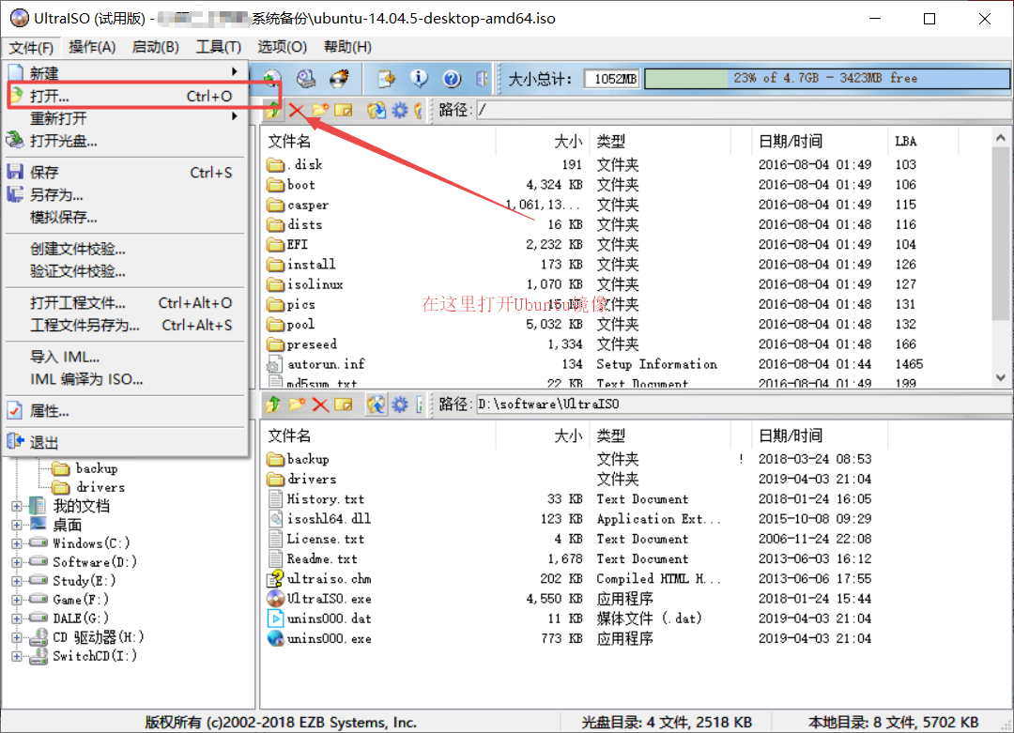Click the gear settings icon in local panel
This screenshot has height=733, width=1014.
pos(398,405)
